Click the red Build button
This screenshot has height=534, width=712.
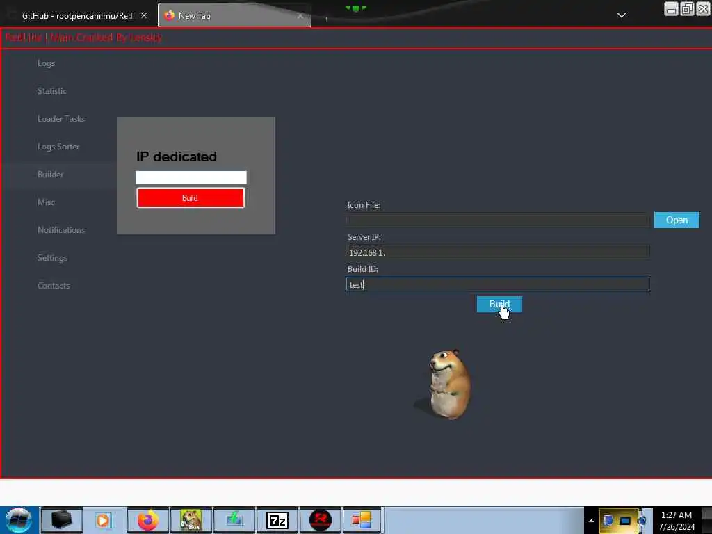(x=191, y=197)
